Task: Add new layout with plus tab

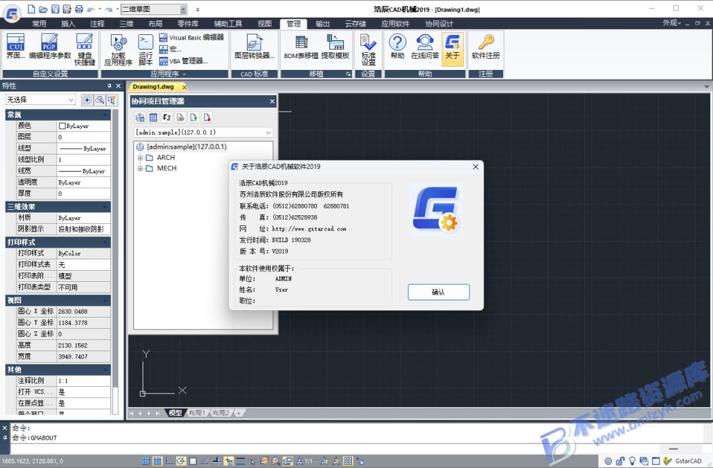Action: [x=239, y=413]
